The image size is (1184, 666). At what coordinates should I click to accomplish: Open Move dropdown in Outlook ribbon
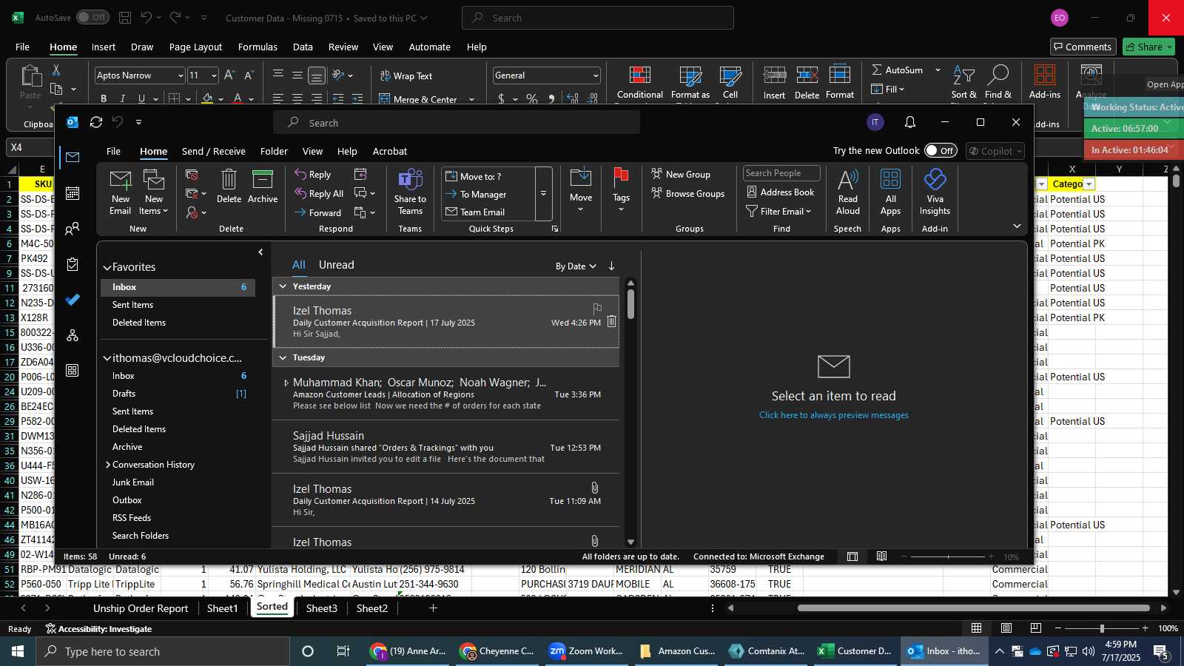click(581, 192)
